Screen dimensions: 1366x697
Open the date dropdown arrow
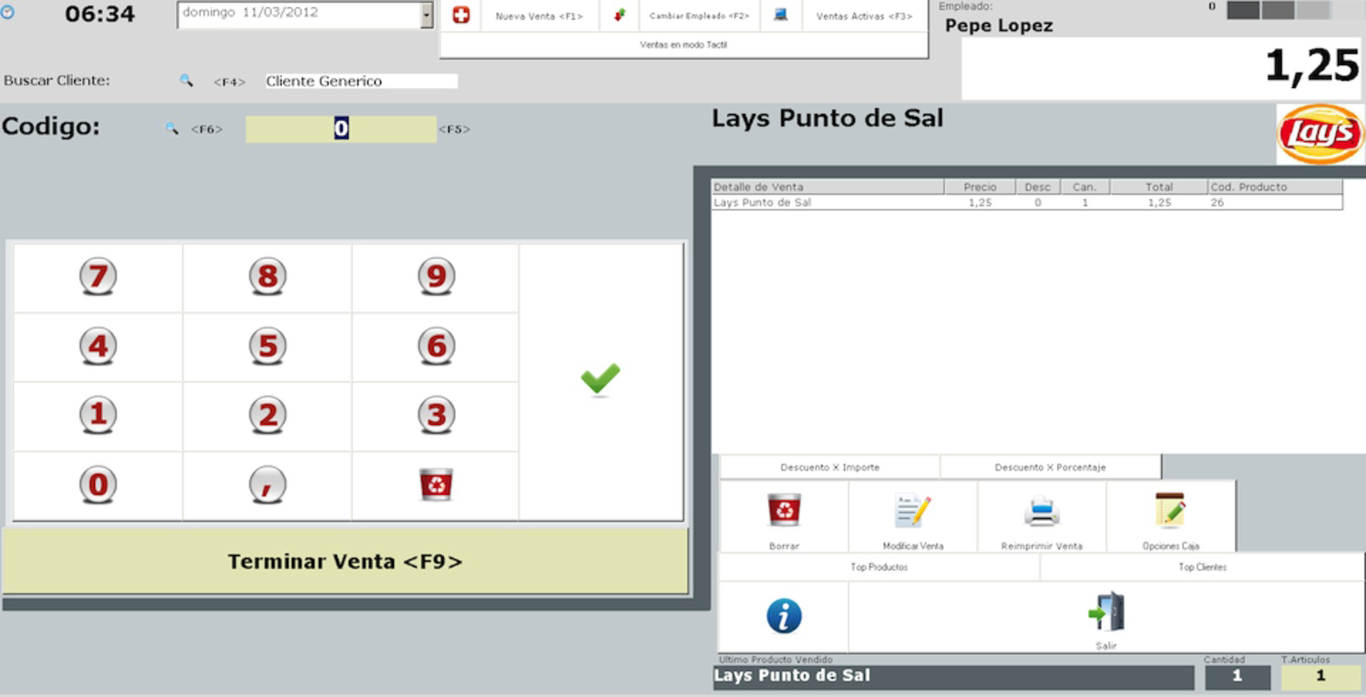click(426, 15)
